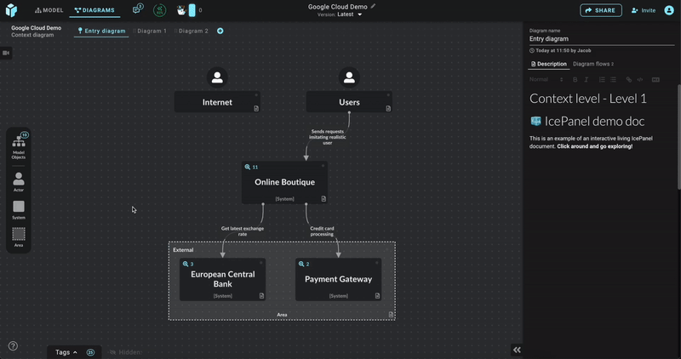Collapse the right panel with double-chevron
The image size is (681, 359).
(x=517, y=350)
